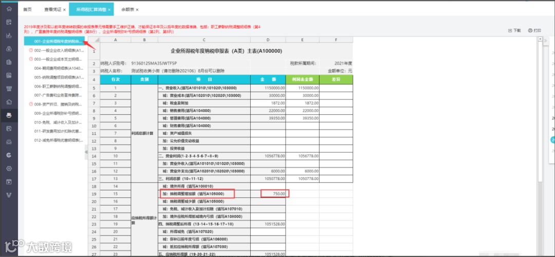Click 金额 cell for 营业成本 showing 30000.00
555x257 pixels.
(x=268, y=95)
